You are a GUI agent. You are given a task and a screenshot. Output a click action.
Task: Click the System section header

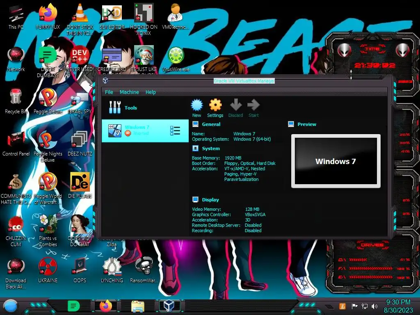tap(211, 148)
